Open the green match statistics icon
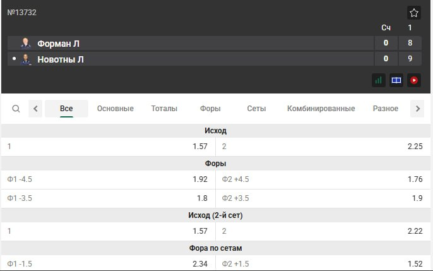 pyautogui.click(x=379, y=80)
